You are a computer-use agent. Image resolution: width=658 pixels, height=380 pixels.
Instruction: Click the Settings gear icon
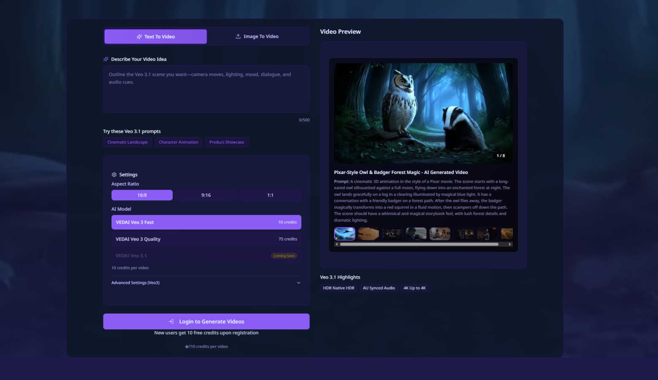pyautogui.click(x=114, y=175)
